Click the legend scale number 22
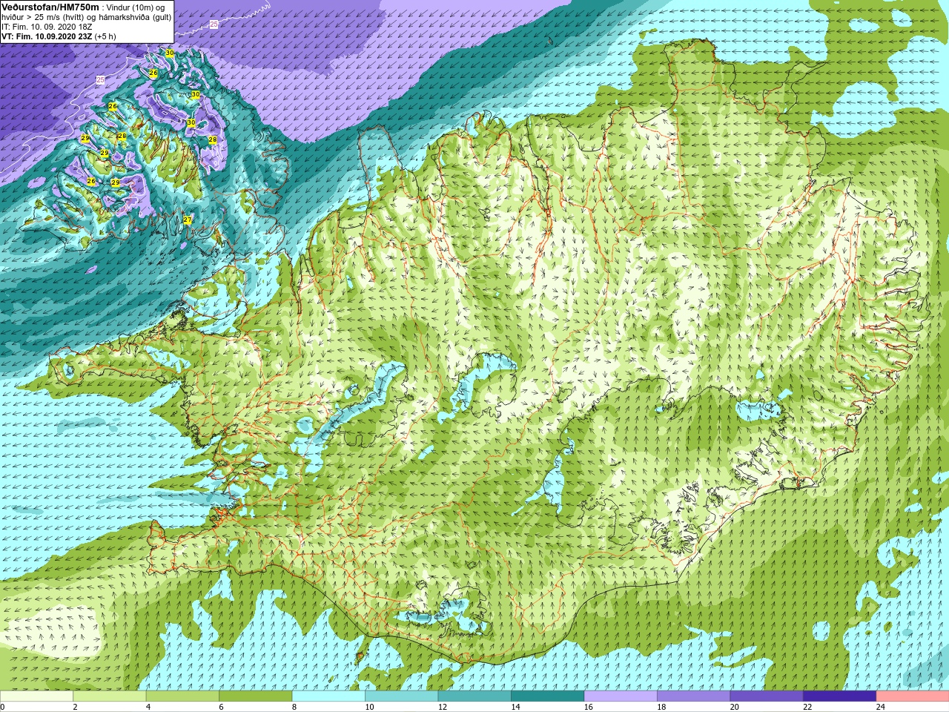The width and height of the screenshot is (949, 712). pyautogui.click(x=807, y=707)
